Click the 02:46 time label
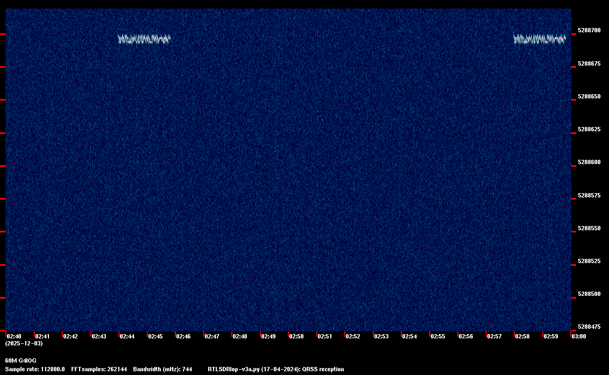The width and height of the screenshot is (609, 375). [183, 336]
